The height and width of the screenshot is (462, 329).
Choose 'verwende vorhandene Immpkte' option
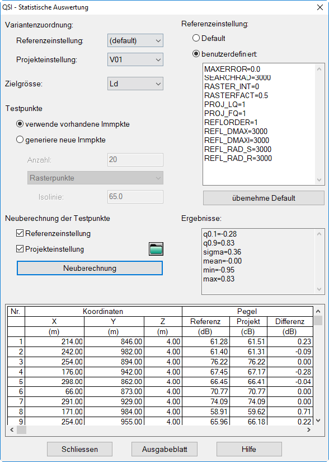pyautogui.click(x=20, y=124)
